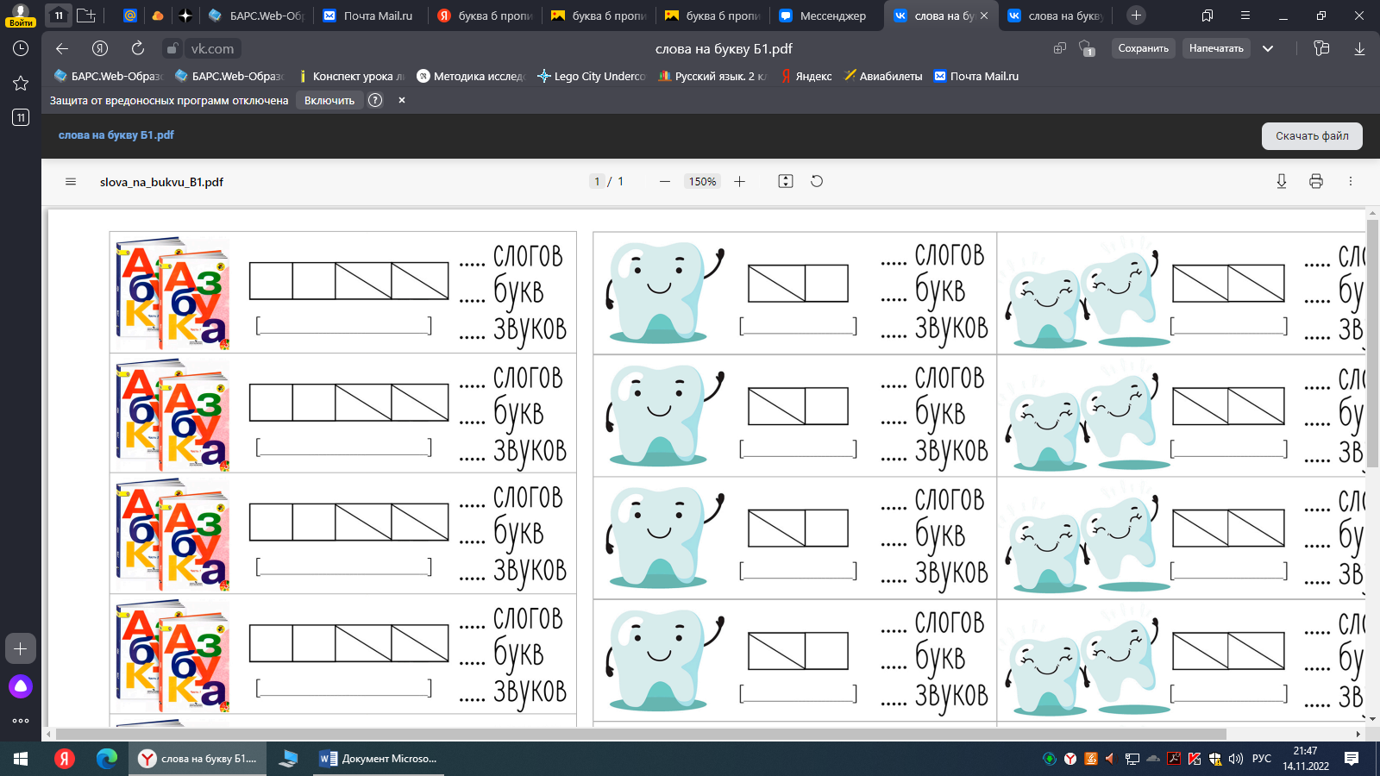1380x776 pixels.
Task: Open a new tab with plus
Action: 1136,16
